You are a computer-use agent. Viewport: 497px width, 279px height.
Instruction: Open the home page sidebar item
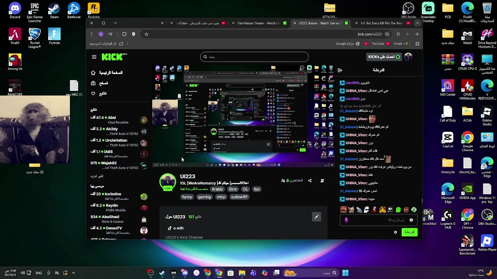click(x=107, y=73)
